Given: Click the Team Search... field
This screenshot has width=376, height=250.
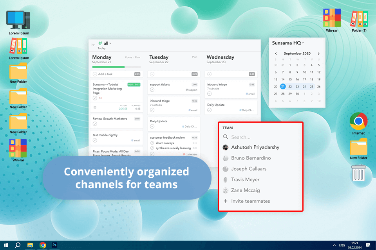Looking at the screenshot, I should pyautogui.click(x=261, y=137).
